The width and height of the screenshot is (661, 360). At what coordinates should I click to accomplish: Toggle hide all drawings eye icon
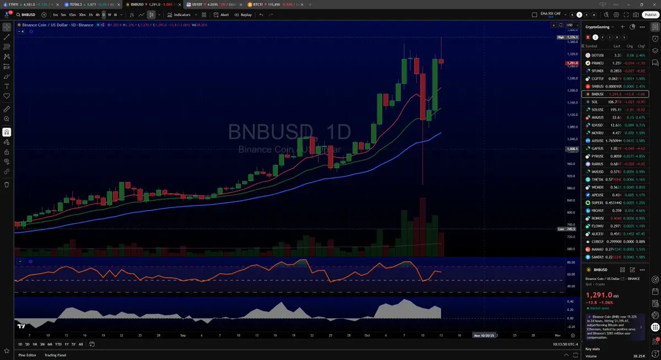[x=7, y=162]
